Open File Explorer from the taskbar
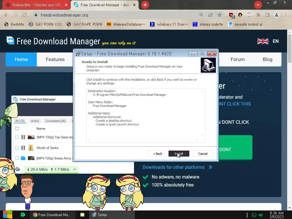Viewport: 292px width, 219px height. pos(82,215)
